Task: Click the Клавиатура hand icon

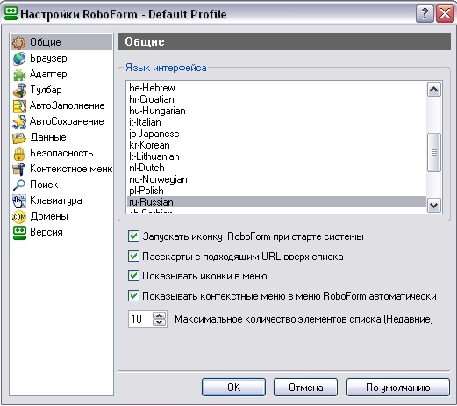Action: 19,201
